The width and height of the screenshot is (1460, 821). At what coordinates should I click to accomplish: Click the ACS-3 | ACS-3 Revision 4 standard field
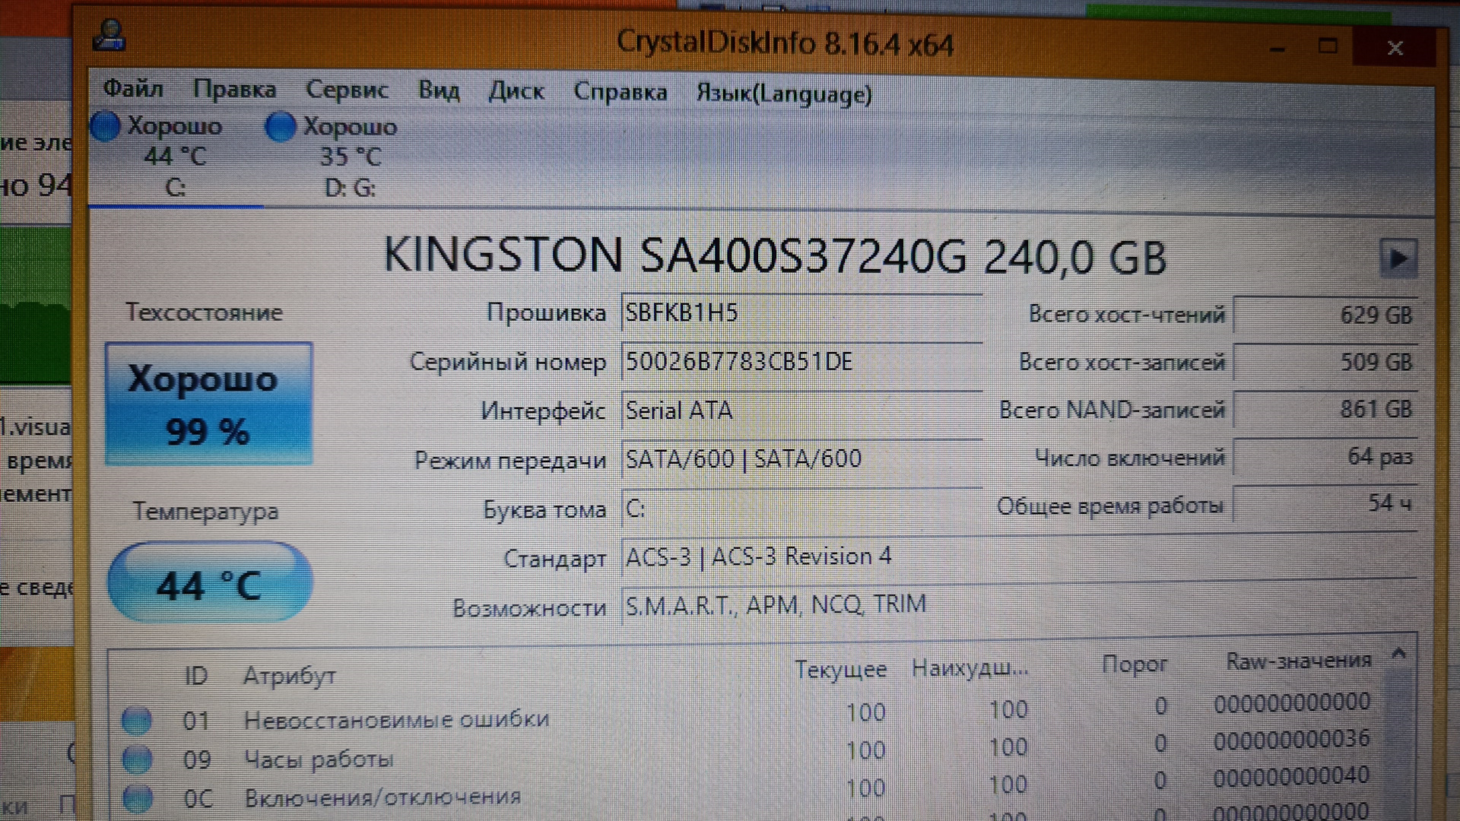point(1019,557)
